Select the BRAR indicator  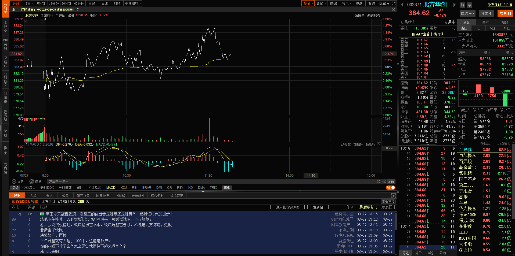pos(147,188)
